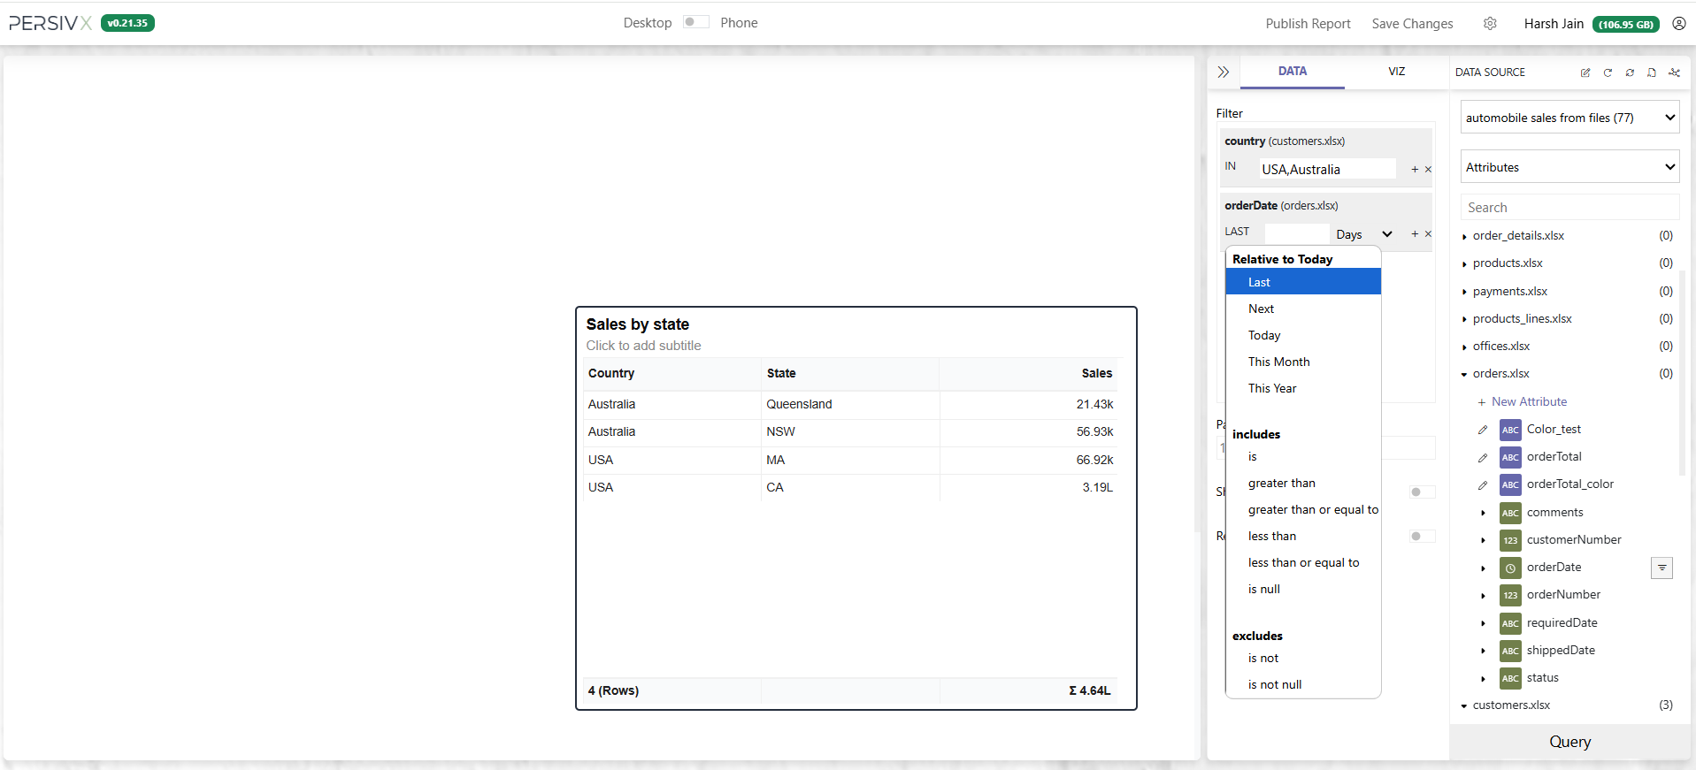
Task: Click the Query button
Action: click(x=1570, y=742)
